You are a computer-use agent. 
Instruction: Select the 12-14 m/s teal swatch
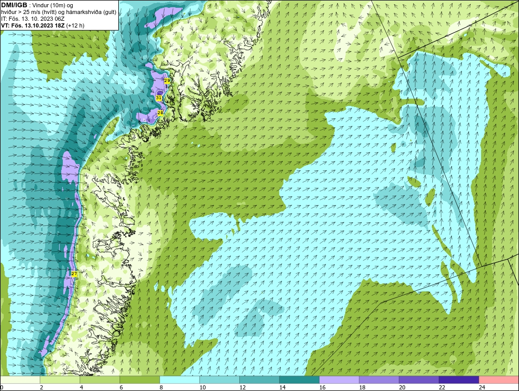(x=259, y=380)
